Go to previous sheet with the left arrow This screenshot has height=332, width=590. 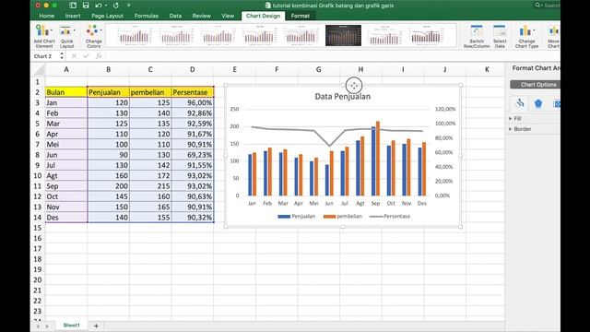39,326
